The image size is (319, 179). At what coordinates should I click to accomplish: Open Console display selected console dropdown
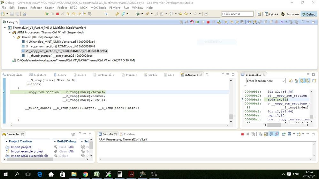point(294,134)
